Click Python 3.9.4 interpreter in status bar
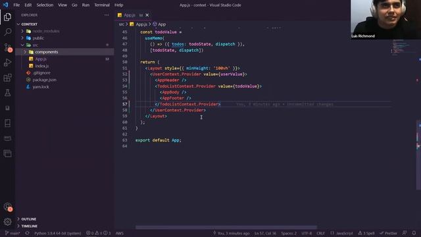 click(x=57, y=233)
